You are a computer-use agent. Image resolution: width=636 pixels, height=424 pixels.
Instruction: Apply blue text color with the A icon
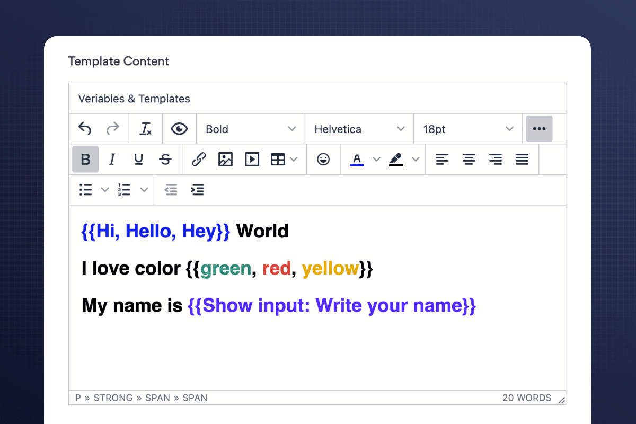point(357,160)
